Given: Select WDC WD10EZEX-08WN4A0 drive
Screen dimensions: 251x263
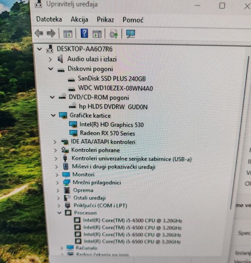Looking at the screenshot, I should coord(116,88).
